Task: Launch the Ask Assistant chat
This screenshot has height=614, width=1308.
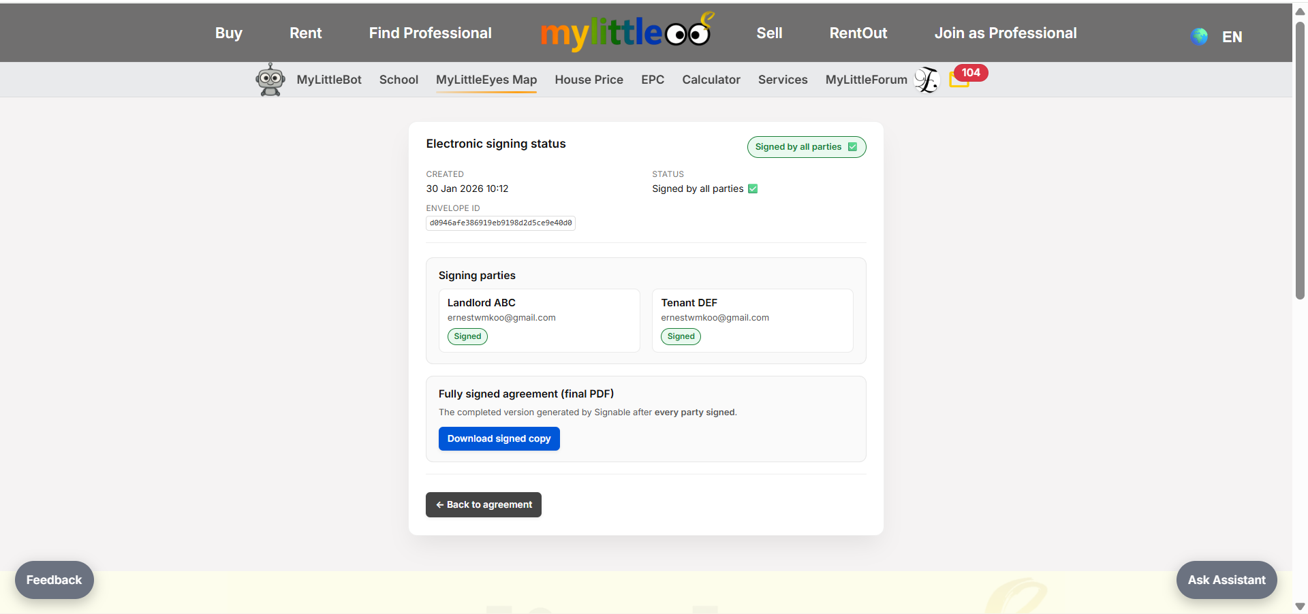Action: point(1226,580)
